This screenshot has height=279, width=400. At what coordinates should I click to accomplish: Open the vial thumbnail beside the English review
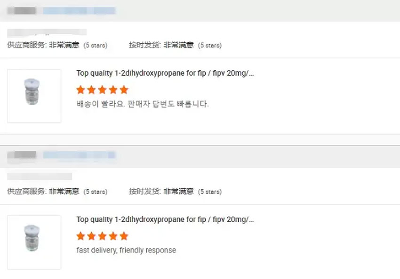coord(34,242)
